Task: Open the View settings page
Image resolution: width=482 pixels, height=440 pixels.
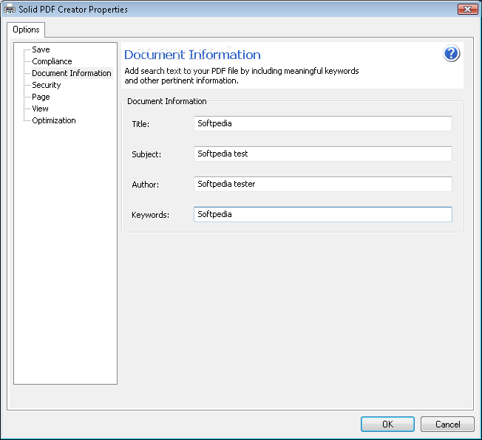Action: (40, 109)
